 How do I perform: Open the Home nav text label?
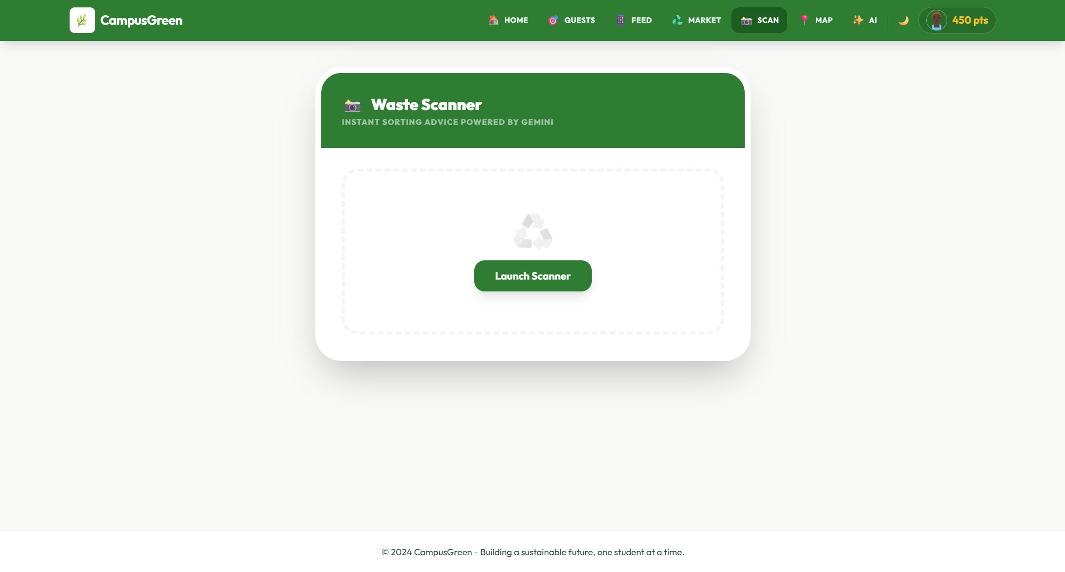[516, 20]
